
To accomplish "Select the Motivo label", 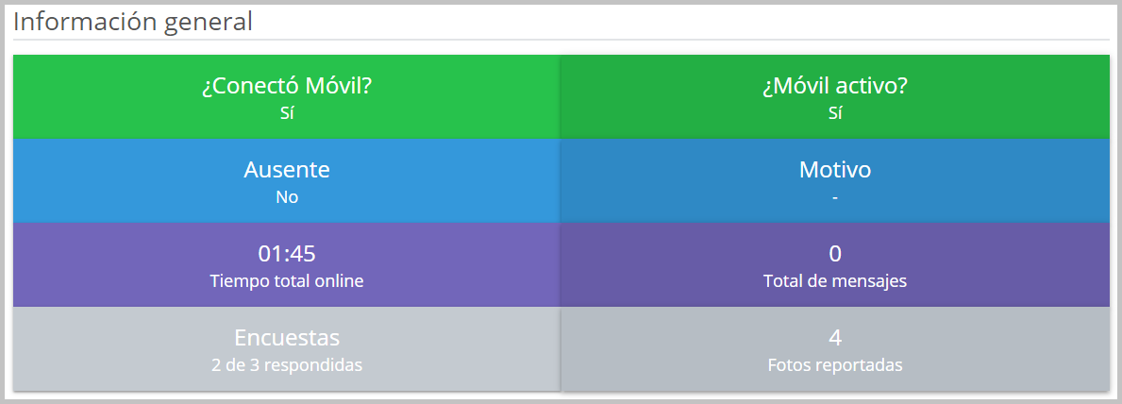I will point(834,170).
